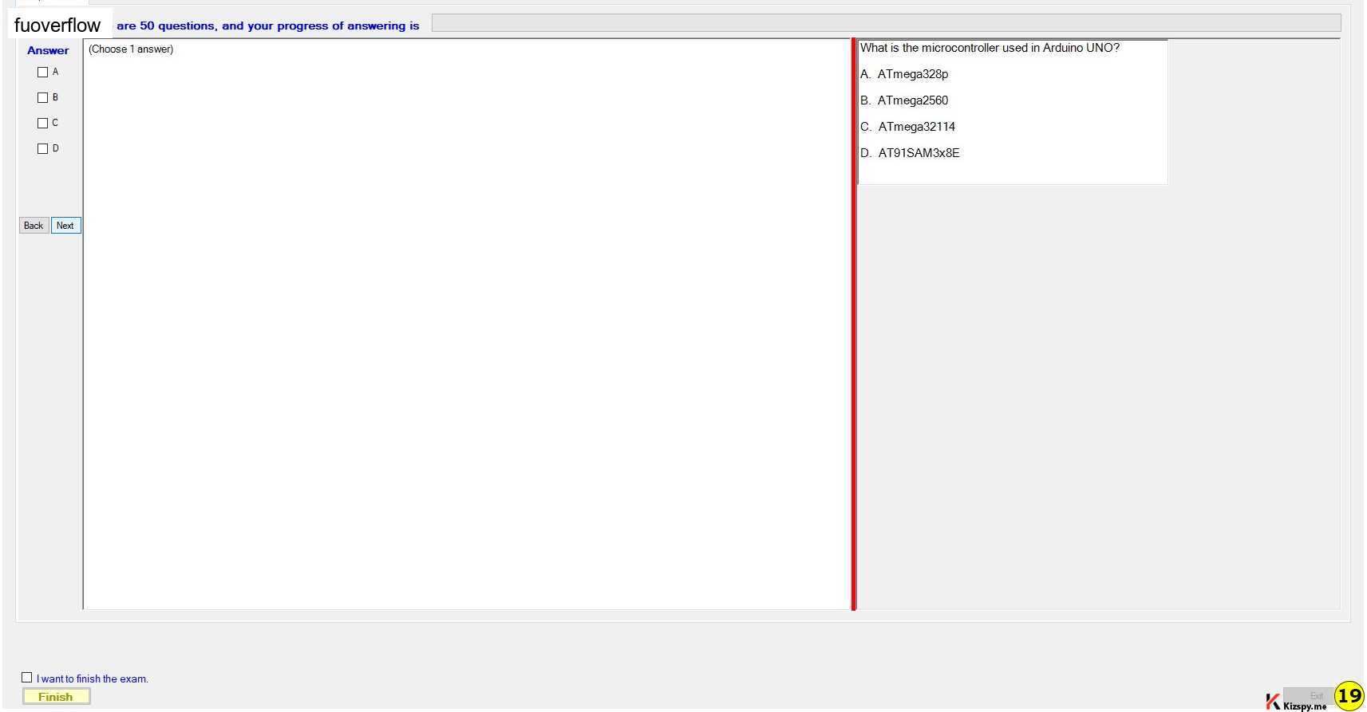Viewport: 1367px width, 712px height.
Task: Tick answer checkbox A
Action: [x=42, y=72]
